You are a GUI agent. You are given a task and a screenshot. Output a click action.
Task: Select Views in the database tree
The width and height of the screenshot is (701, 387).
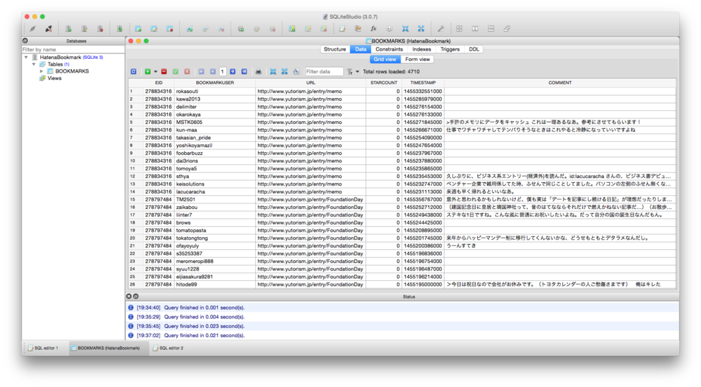55,78
